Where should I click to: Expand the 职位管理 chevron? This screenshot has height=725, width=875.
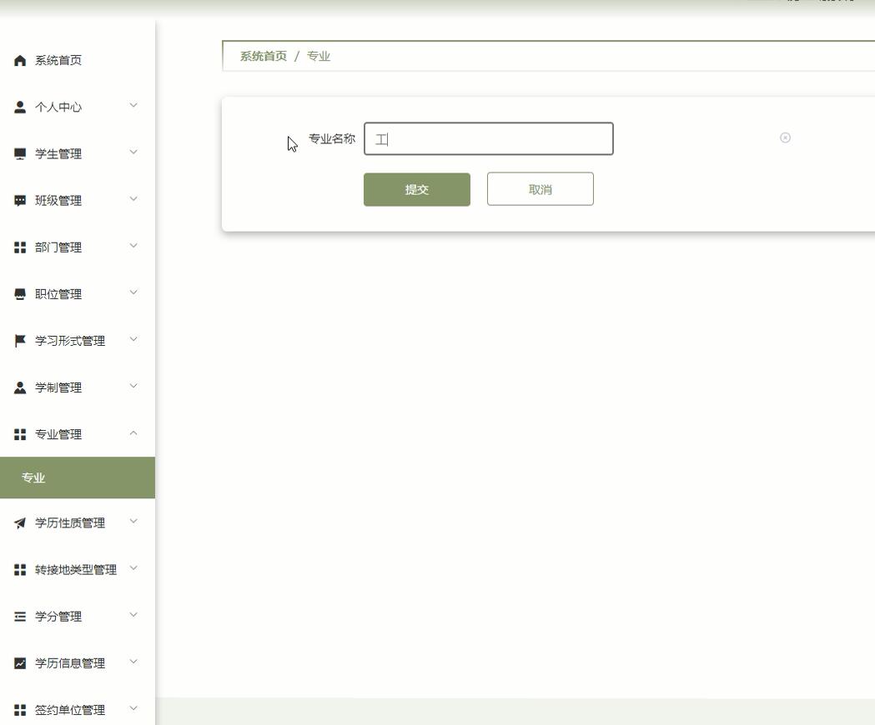point(133,292)
